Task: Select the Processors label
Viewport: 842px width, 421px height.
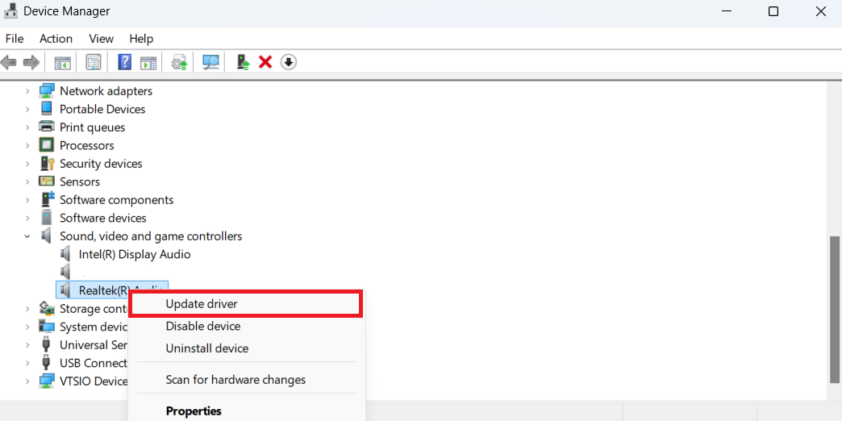Action: [x=87, y=145]
